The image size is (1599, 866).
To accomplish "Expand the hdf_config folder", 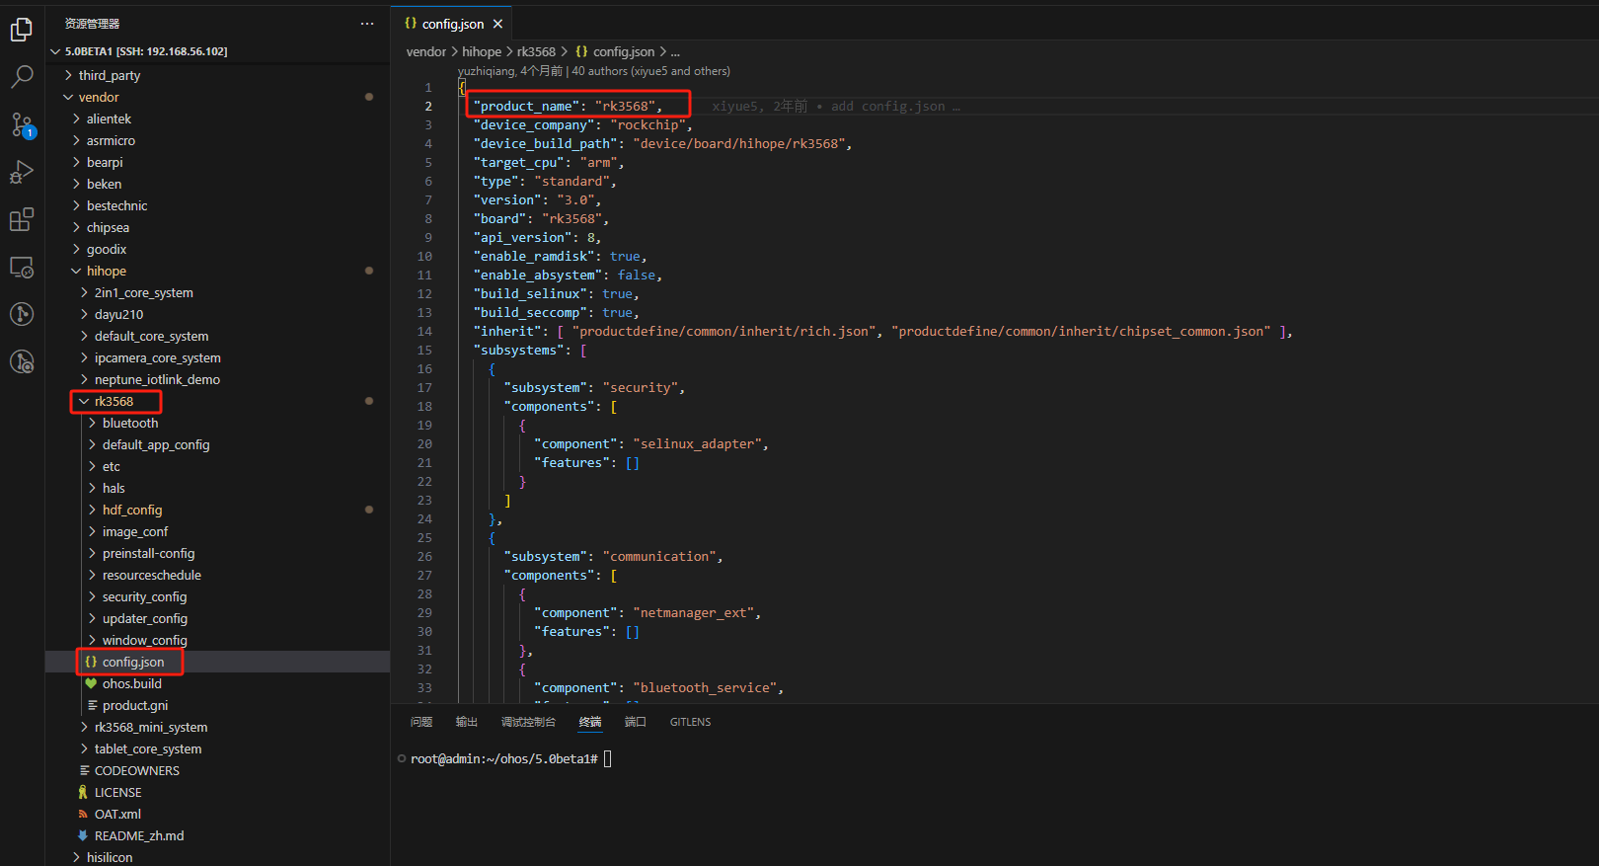I will (x=92, y=510).
